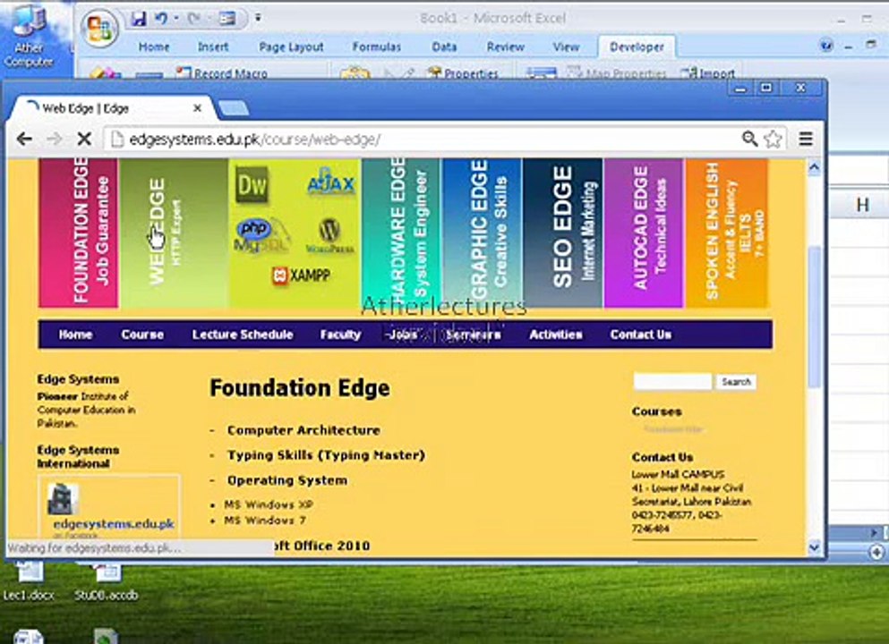Select Excel Developer ribbon tab
Image resolution: width=889 pixels, height=644 pixels.
(x=637, y=47)
